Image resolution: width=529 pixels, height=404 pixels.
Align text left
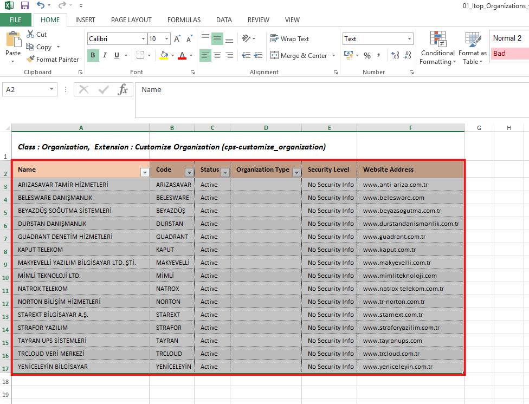pyautogui.click(x=205, y=55)
